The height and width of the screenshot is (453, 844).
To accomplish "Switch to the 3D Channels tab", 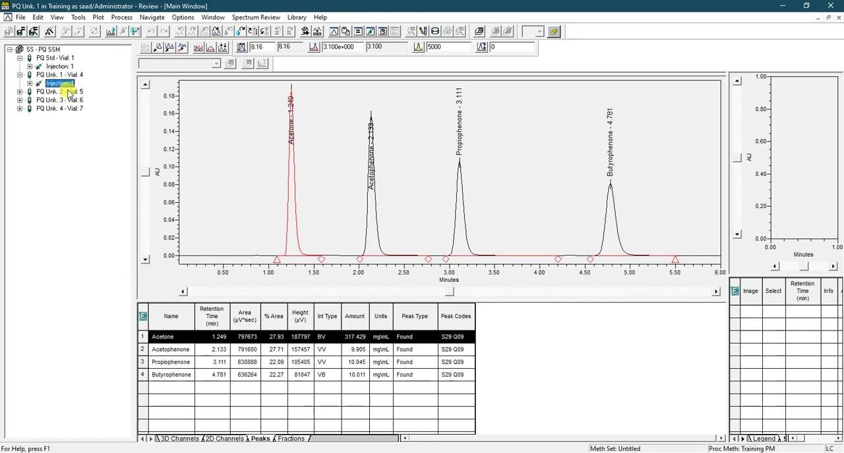I will (179, 439).
